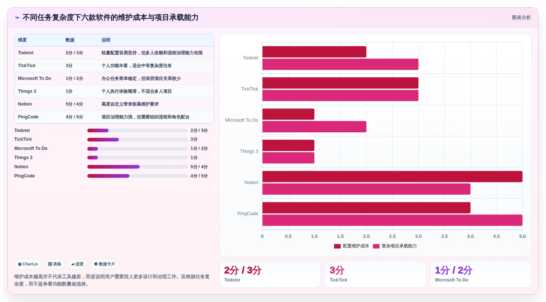Image resolution: width=546 pixels, height=302 pixels.
Task: Select the Microsoft To Do table row name
Action: pos(34,78)
